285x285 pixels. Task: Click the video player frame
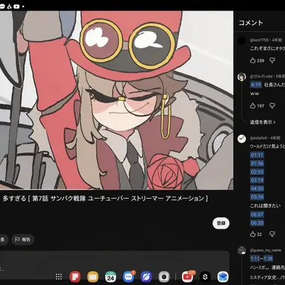pos(117,100)
